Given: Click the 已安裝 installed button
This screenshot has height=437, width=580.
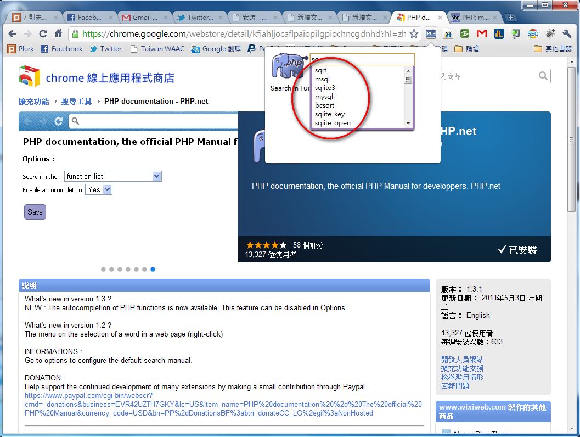Looking at the screenshot, I should [517, 250].
